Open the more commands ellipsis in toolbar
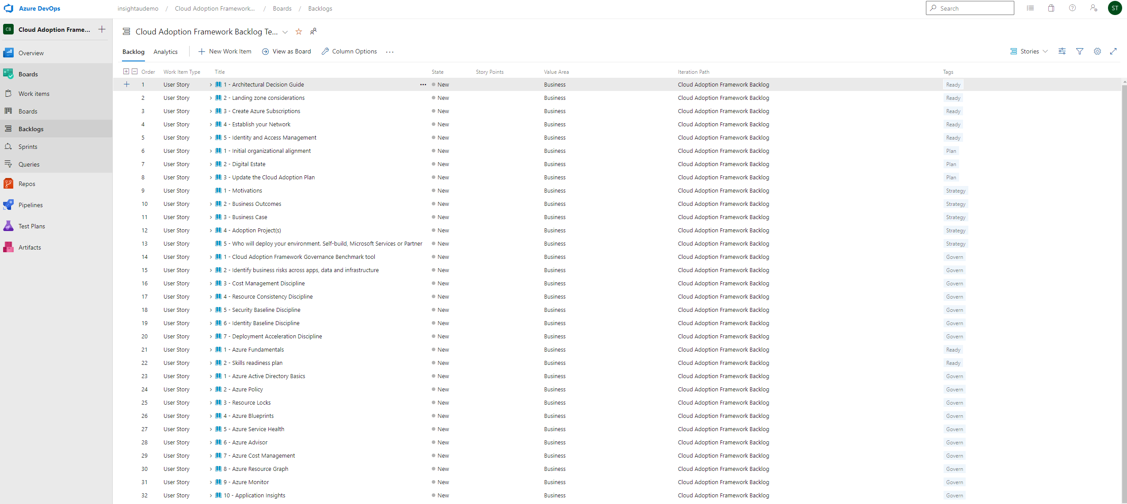Viewport: 1127px width, 504px height. click(x=389, y=52)
